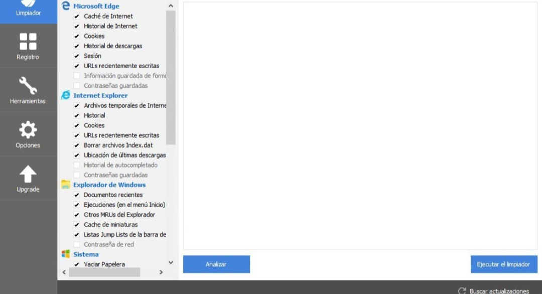Enable Edge Contraseñas guardadas checkbox
The height and width of the screenshot is (294, 542).
tap(77, 86)
